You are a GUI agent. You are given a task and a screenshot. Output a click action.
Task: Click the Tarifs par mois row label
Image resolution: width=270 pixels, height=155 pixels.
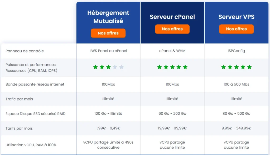coord(19,128)
